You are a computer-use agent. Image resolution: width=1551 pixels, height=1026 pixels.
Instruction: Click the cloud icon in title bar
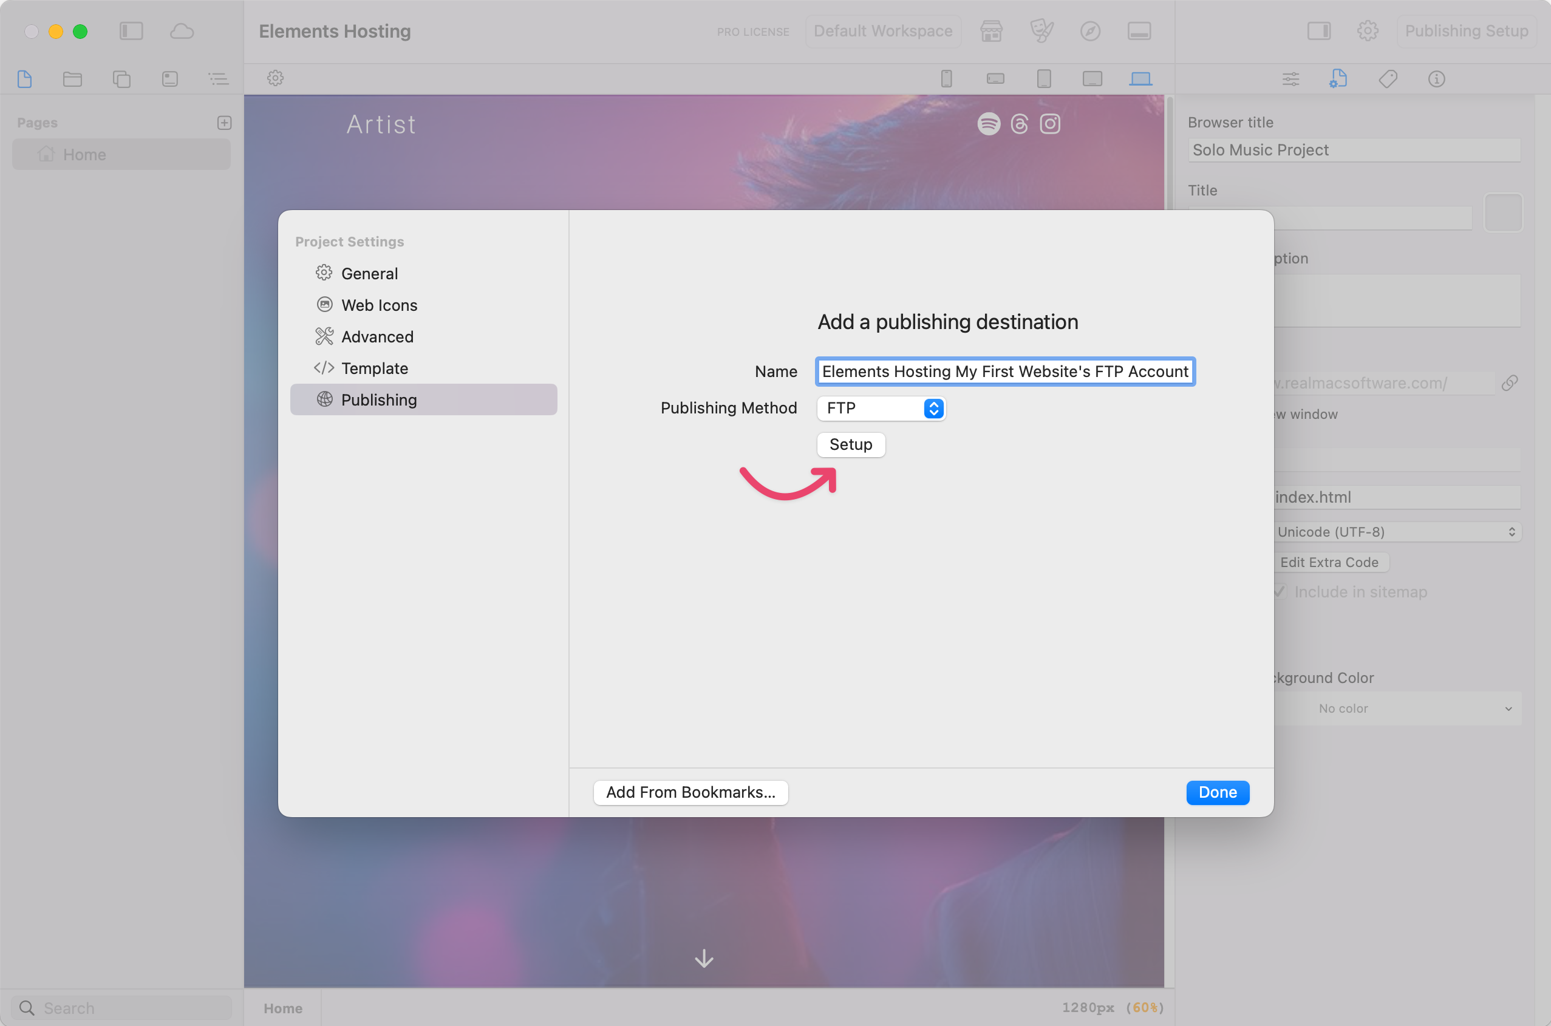(182, 31)
